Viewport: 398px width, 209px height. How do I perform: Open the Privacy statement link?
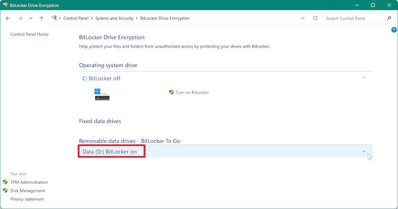point(27,199)
